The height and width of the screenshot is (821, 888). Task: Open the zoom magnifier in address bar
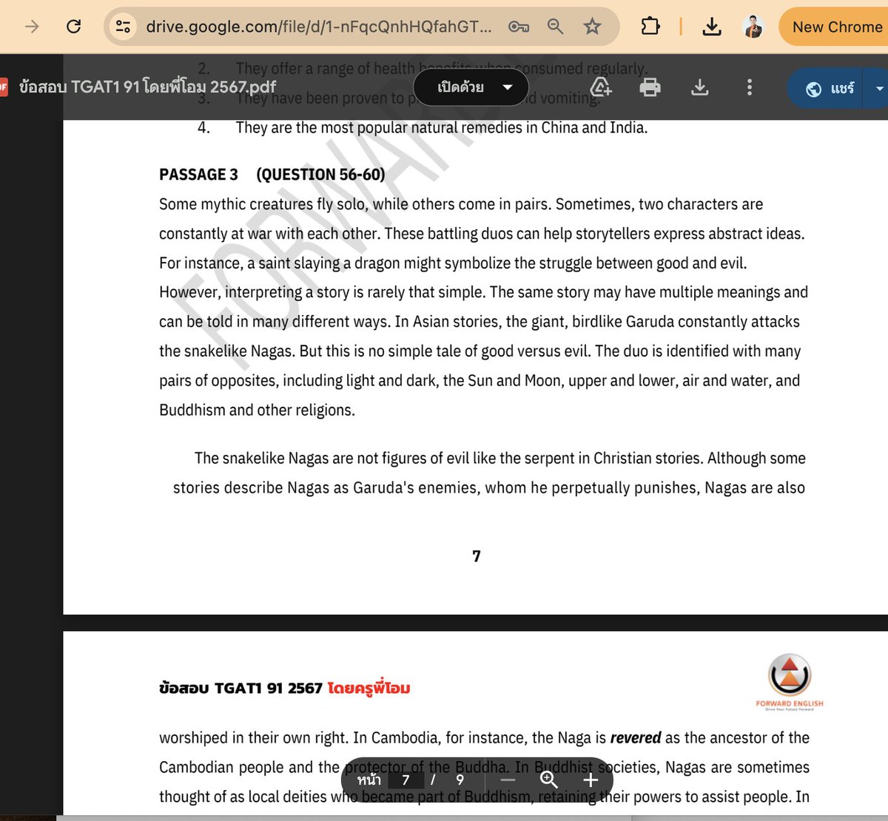click(x=555, y=27)
